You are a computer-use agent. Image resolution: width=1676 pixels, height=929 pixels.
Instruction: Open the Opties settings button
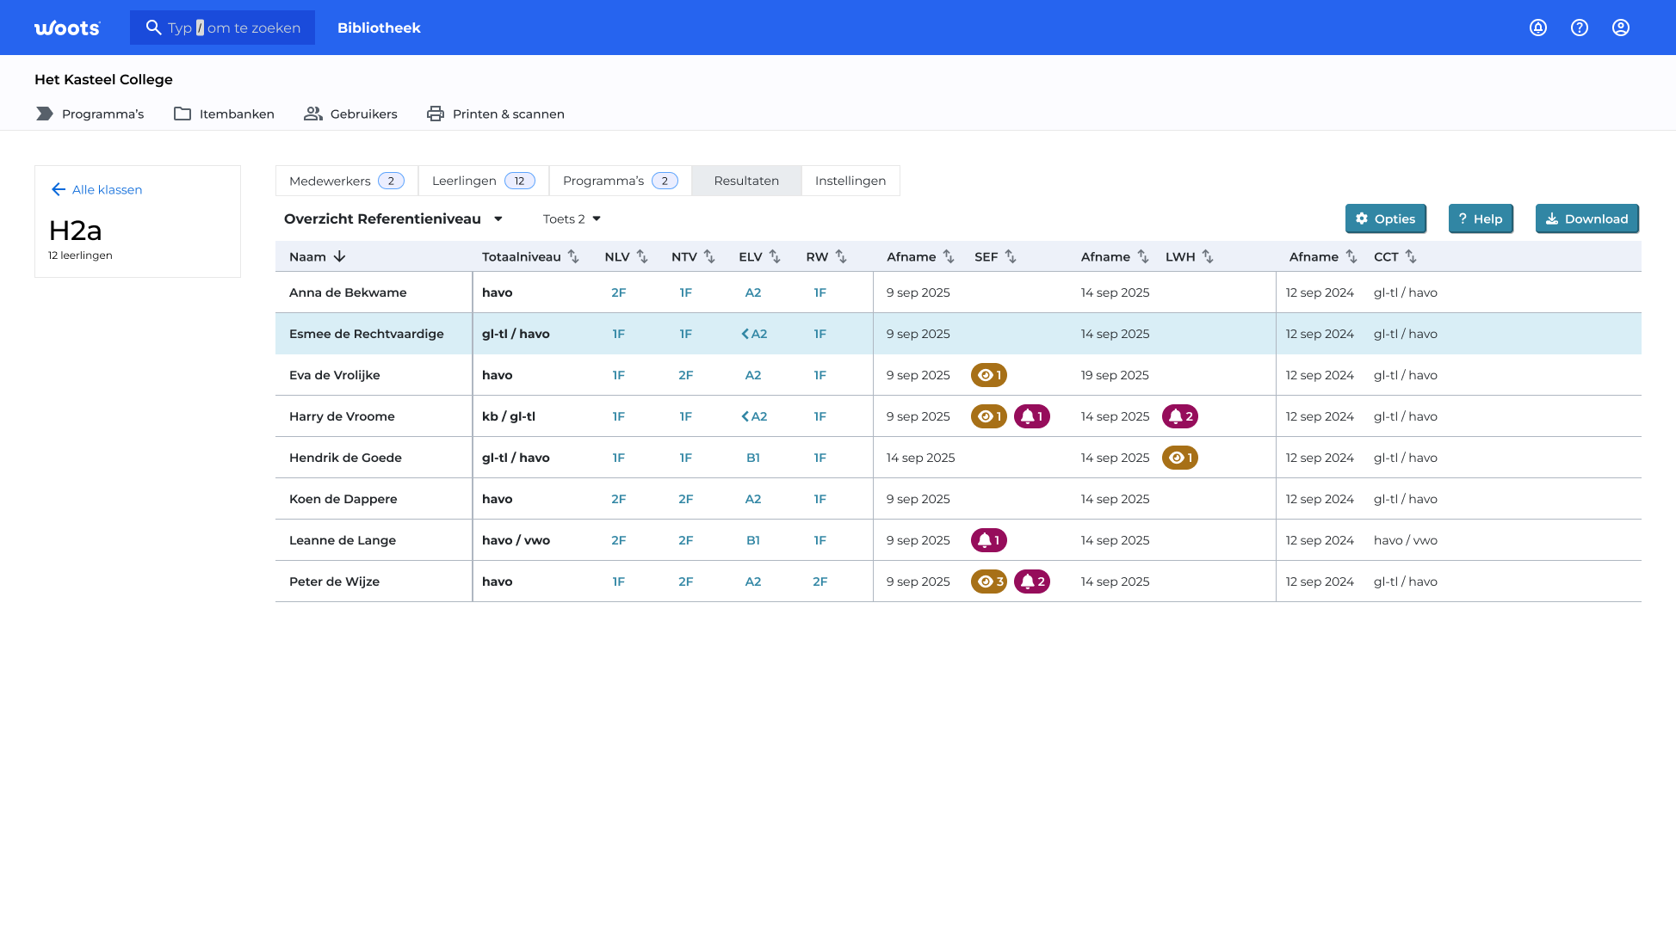pyautogui.click(x=1385, y=218)
